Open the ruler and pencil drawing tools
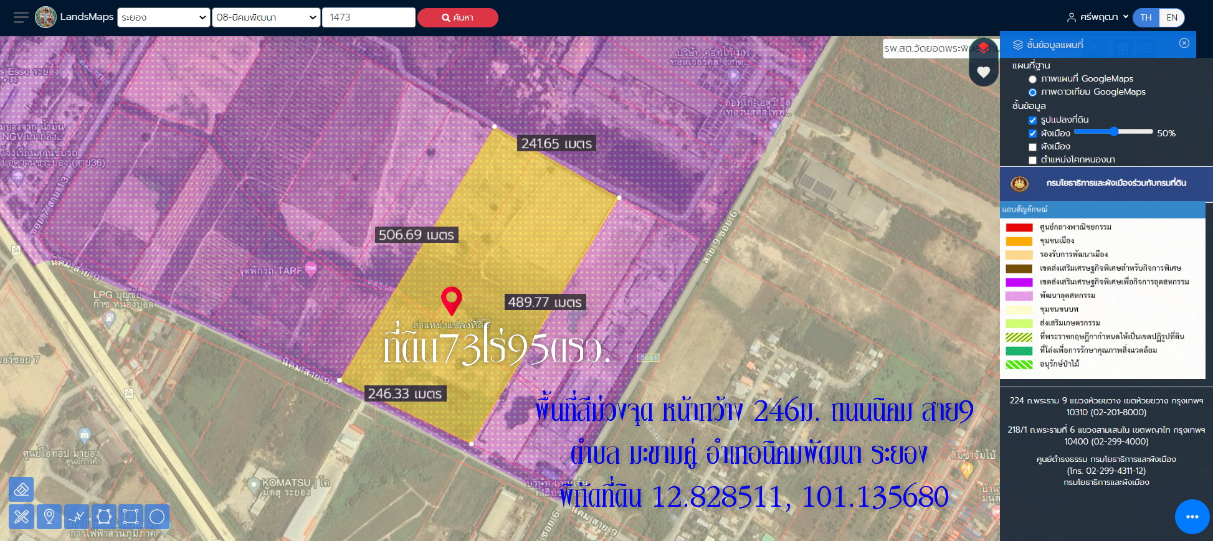Image resolution: width=1213 pixels, height=541 pixels. (21, 517)
